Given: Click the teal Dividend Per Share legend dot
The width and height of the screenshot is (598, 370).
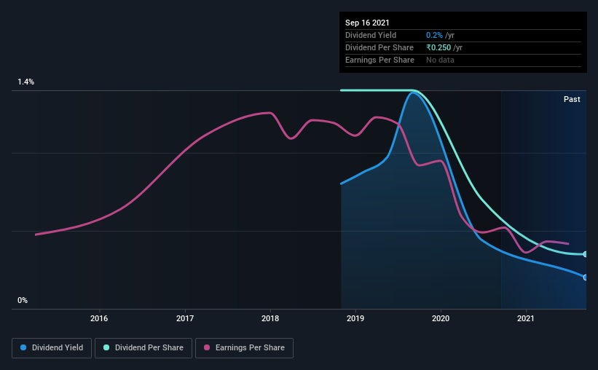Looking at the screenshot, I should tap(106, 347).
